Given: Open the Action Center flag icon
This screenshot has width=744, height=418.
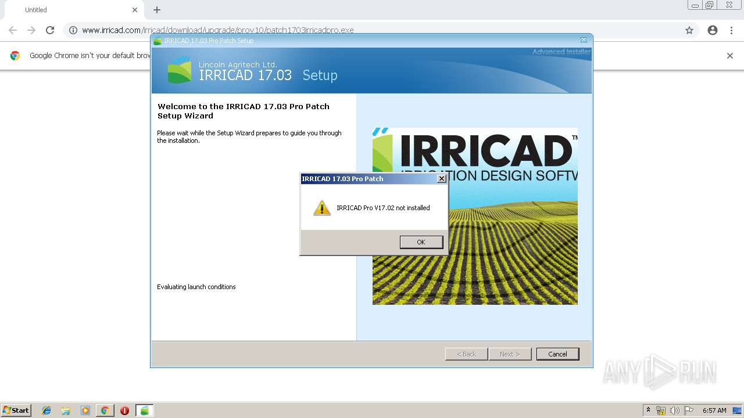Looking at the screenshot, I should click(689, 410).
